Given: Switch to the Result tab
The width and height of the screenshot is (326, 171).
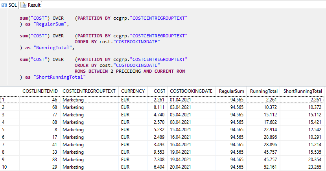Looking at the screenshot, I should [31, 5].
